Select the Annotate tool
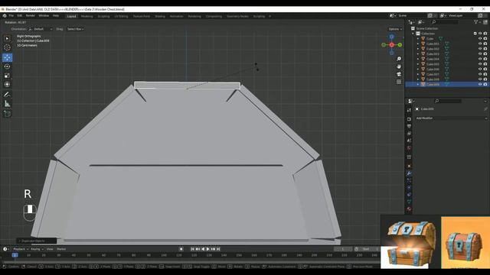 [7, 95]
